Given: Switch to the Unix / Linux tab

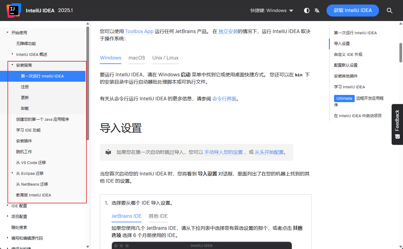Looking at the screenshot, I should pos(165,58).
